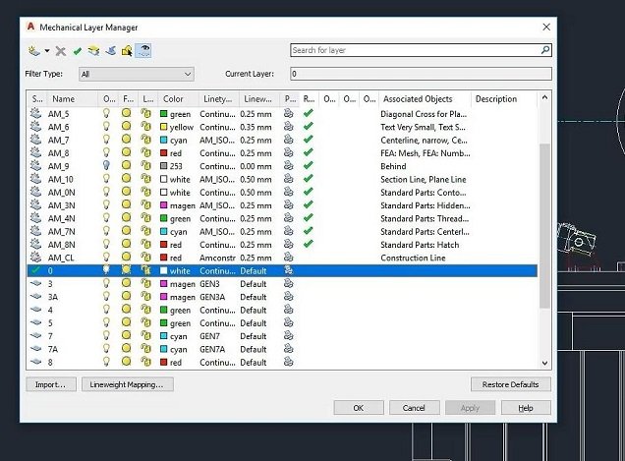Click the layer status icon for AM_4N
The width and height of the screenshot is (625, 461).
click(36, 218)
